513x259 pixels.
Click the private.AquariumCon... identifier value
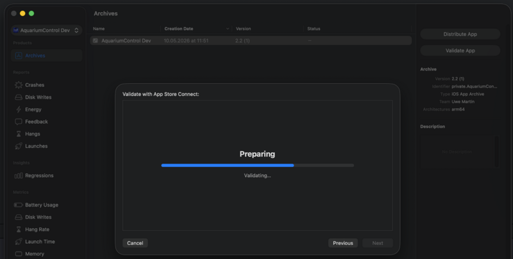pyautogui.click(x=475, y=86)
